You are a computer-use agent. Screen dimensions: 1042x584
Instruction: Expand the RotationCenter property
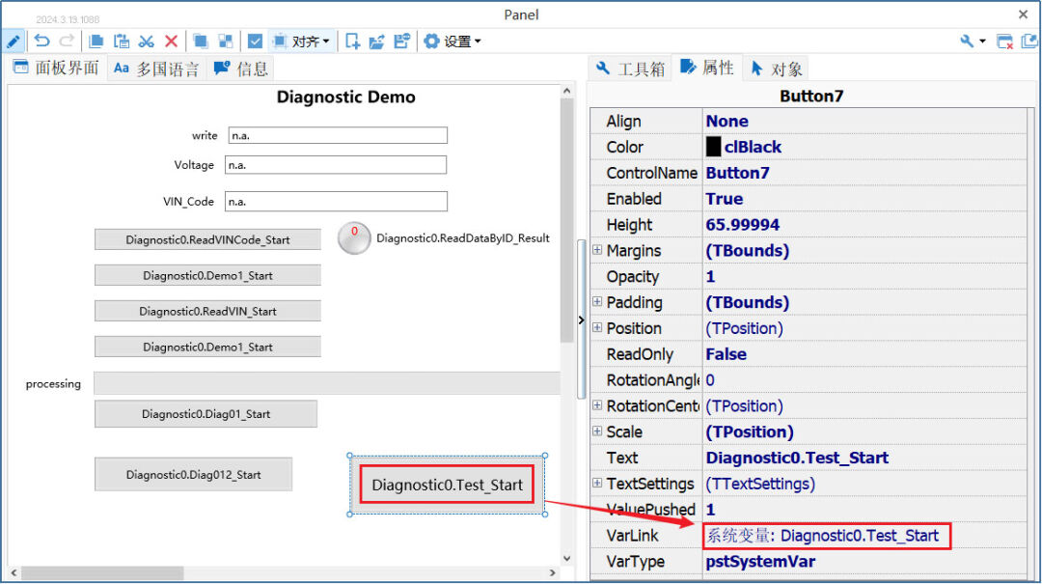click(x=597, y=405)
